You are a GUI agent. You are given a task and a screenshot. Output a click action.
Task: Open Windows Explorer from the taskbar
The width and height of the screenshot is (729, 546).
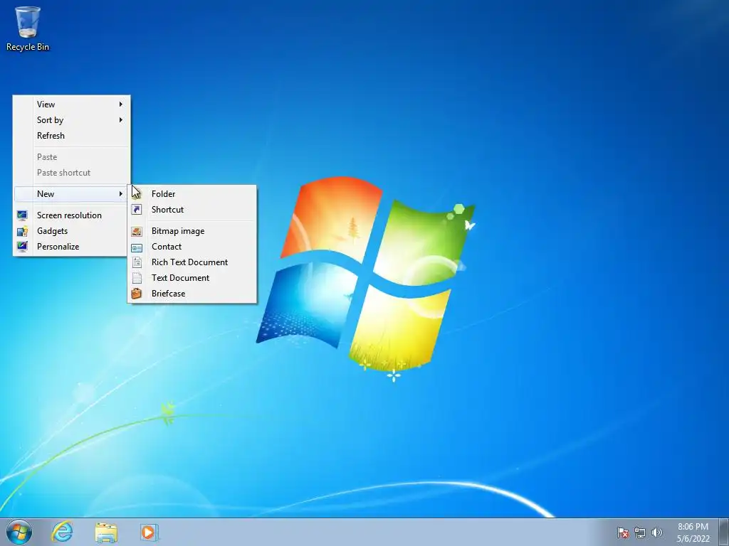(106, 532)
